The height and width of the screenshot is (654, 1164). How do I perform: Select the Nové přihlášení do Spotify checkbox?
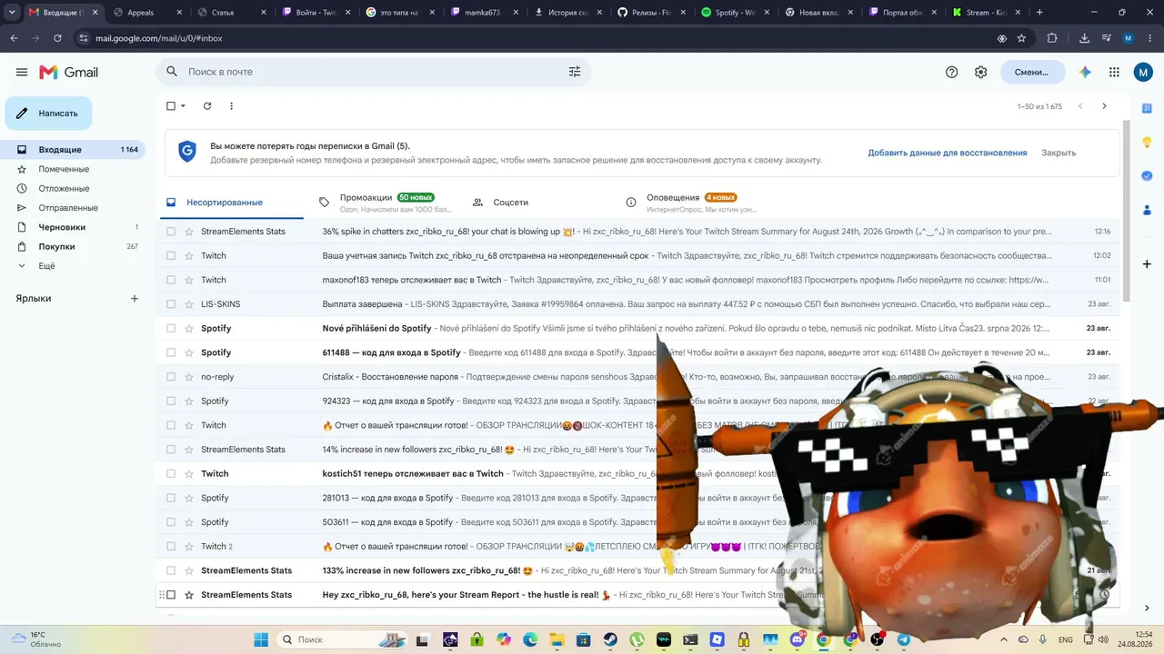pos(170,329)
